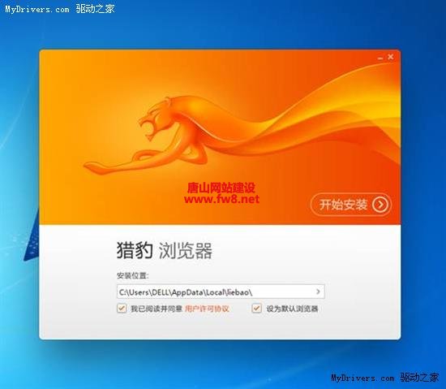Click inside the C:\Users\DELL install path field

coord(221,292)
